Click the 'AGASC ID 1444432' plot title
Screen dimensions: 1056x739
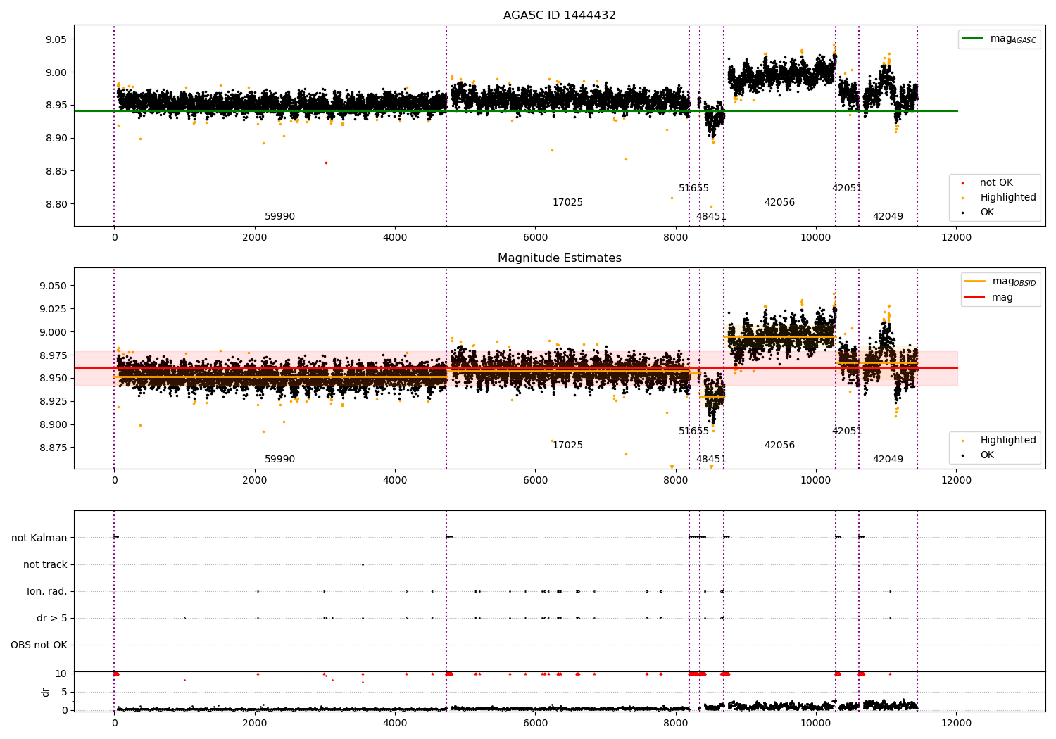pyautogui.click(x=560, y=15)
